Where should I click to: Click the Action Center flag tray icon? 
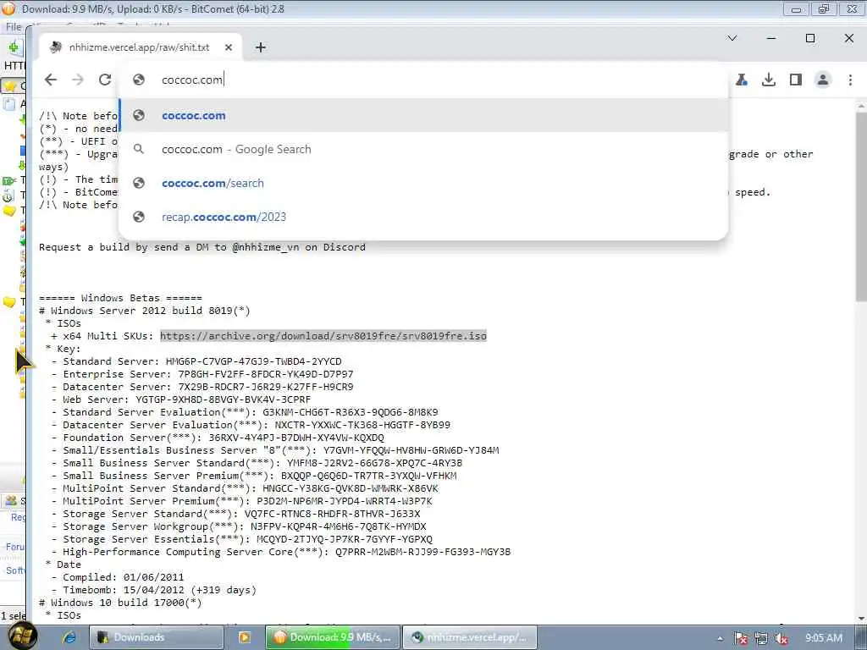click(741, 638)
